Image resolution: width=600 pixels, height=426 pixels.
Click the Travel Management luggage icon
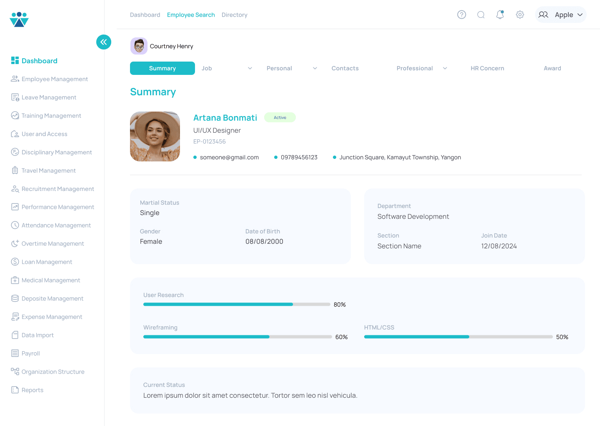15,170
